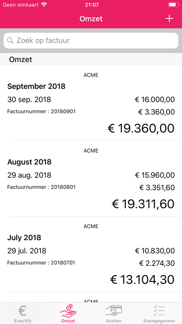
Task: Click the magnifier icon in search bar
Action: tap(10, 40)
